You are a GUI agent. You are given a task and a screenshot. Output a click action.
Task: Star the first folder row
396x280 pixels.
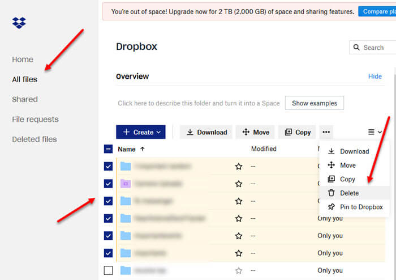239,167
